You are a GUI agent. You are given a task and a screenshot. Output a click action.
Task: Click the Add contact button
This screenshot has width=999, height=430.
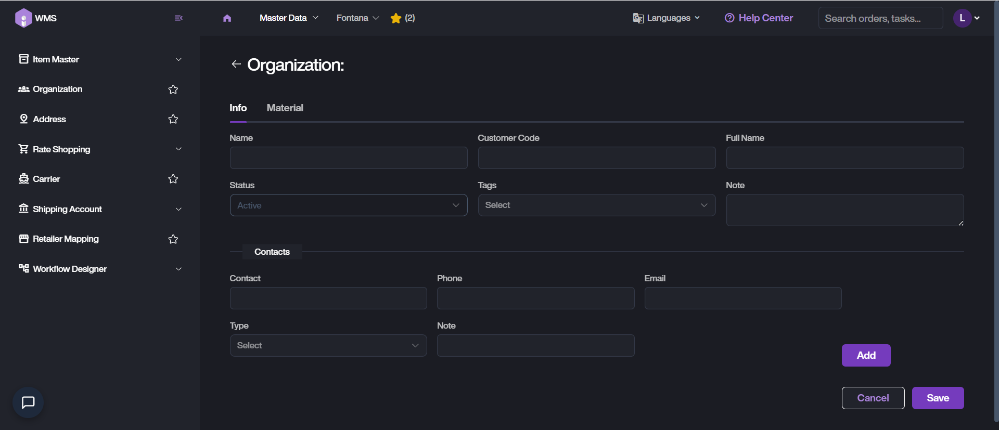point(866,356)
